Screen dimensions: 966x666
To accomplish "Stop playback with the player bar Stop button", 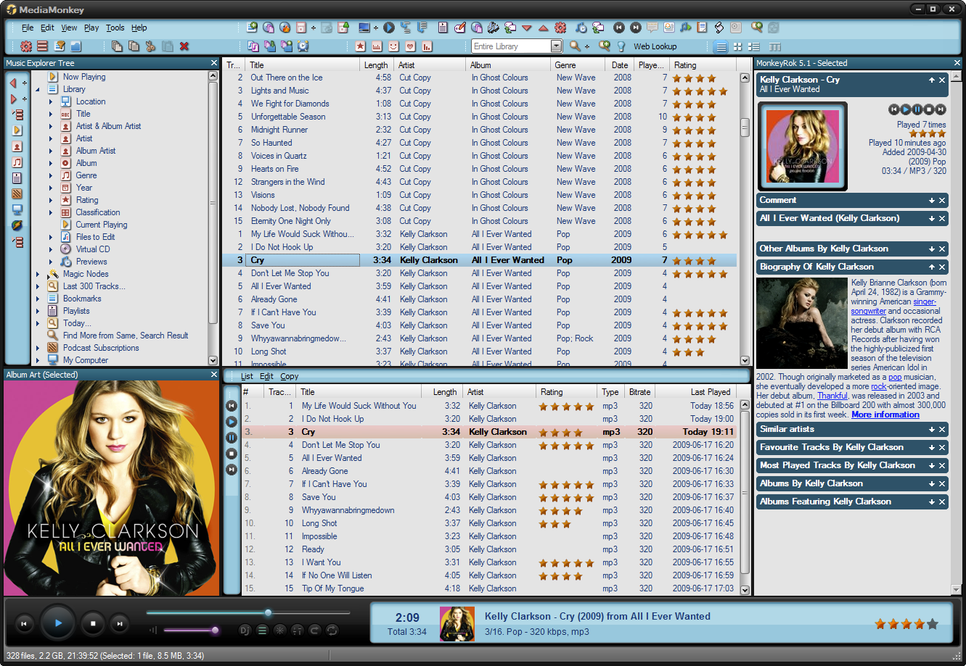I will pyautogui.click(x=93, y=623).
